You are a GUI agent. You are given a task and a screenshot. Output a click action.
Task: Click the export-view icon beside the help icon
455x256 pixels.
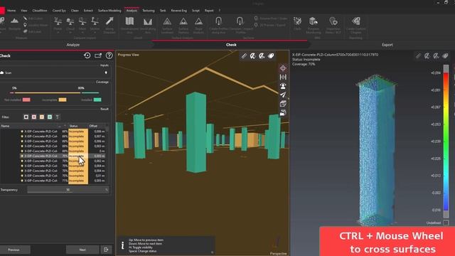[x=98, y=55]
